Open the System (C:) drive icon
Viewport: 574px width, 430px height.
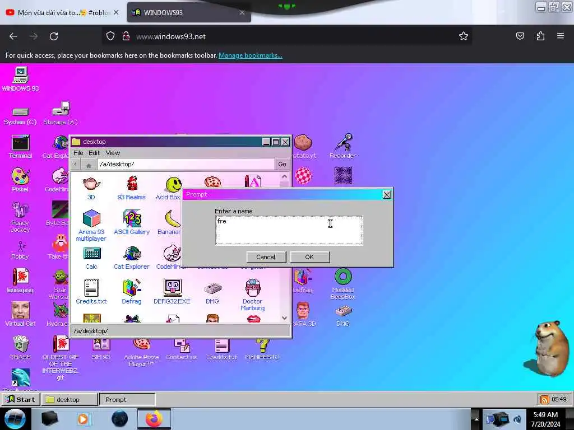[x=20, y=115]
